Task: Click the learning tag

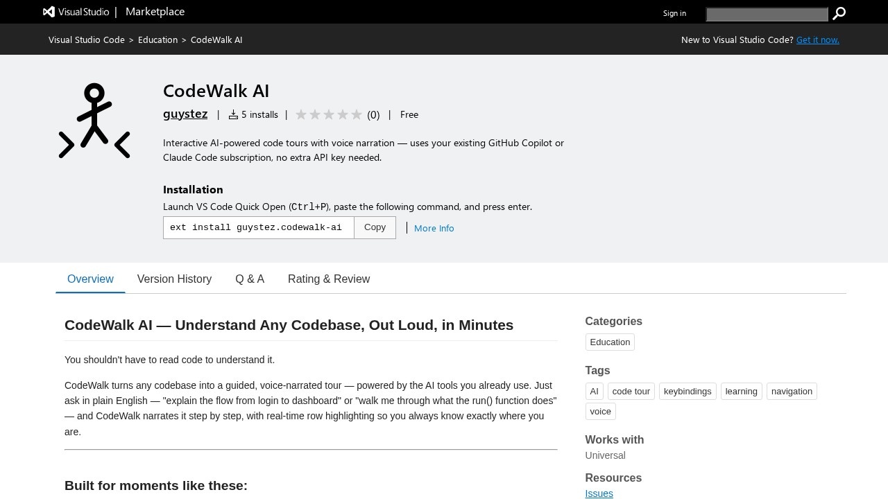Action: coord(741,391)
